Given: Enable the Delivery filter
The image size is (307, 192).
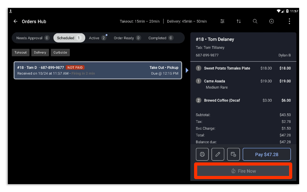Looking at the screenshot, I should (x=40, y=52).
